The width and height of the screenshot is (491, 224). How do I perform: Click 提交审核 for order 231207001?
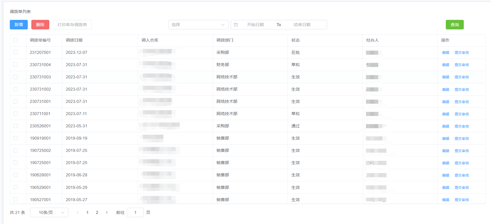(462, 53)
